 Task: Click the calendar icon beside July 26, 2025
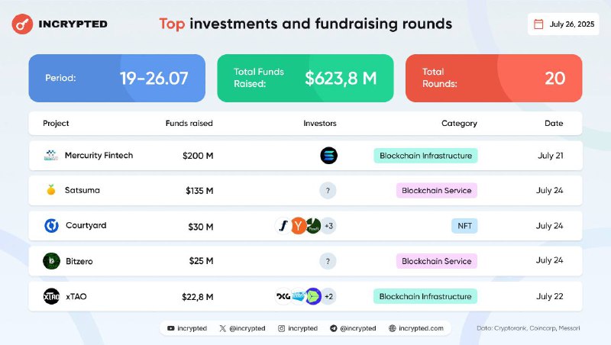tap(538, 24)
